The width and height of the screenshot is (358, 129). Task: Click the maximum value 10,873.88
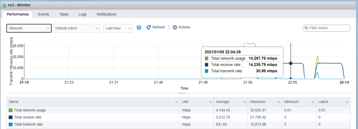click(258, 124)
